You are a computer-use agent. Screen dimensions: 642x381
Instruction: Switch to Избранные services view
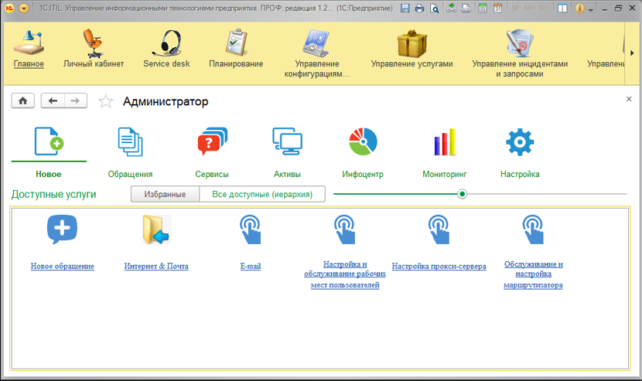tap(165, 194)
